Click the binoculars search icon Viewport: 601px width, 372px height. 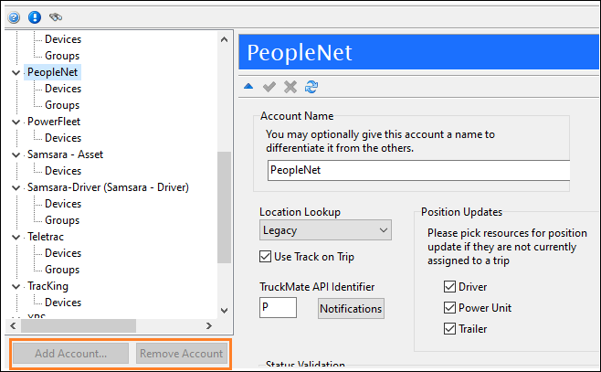click(x=56, y=16)
